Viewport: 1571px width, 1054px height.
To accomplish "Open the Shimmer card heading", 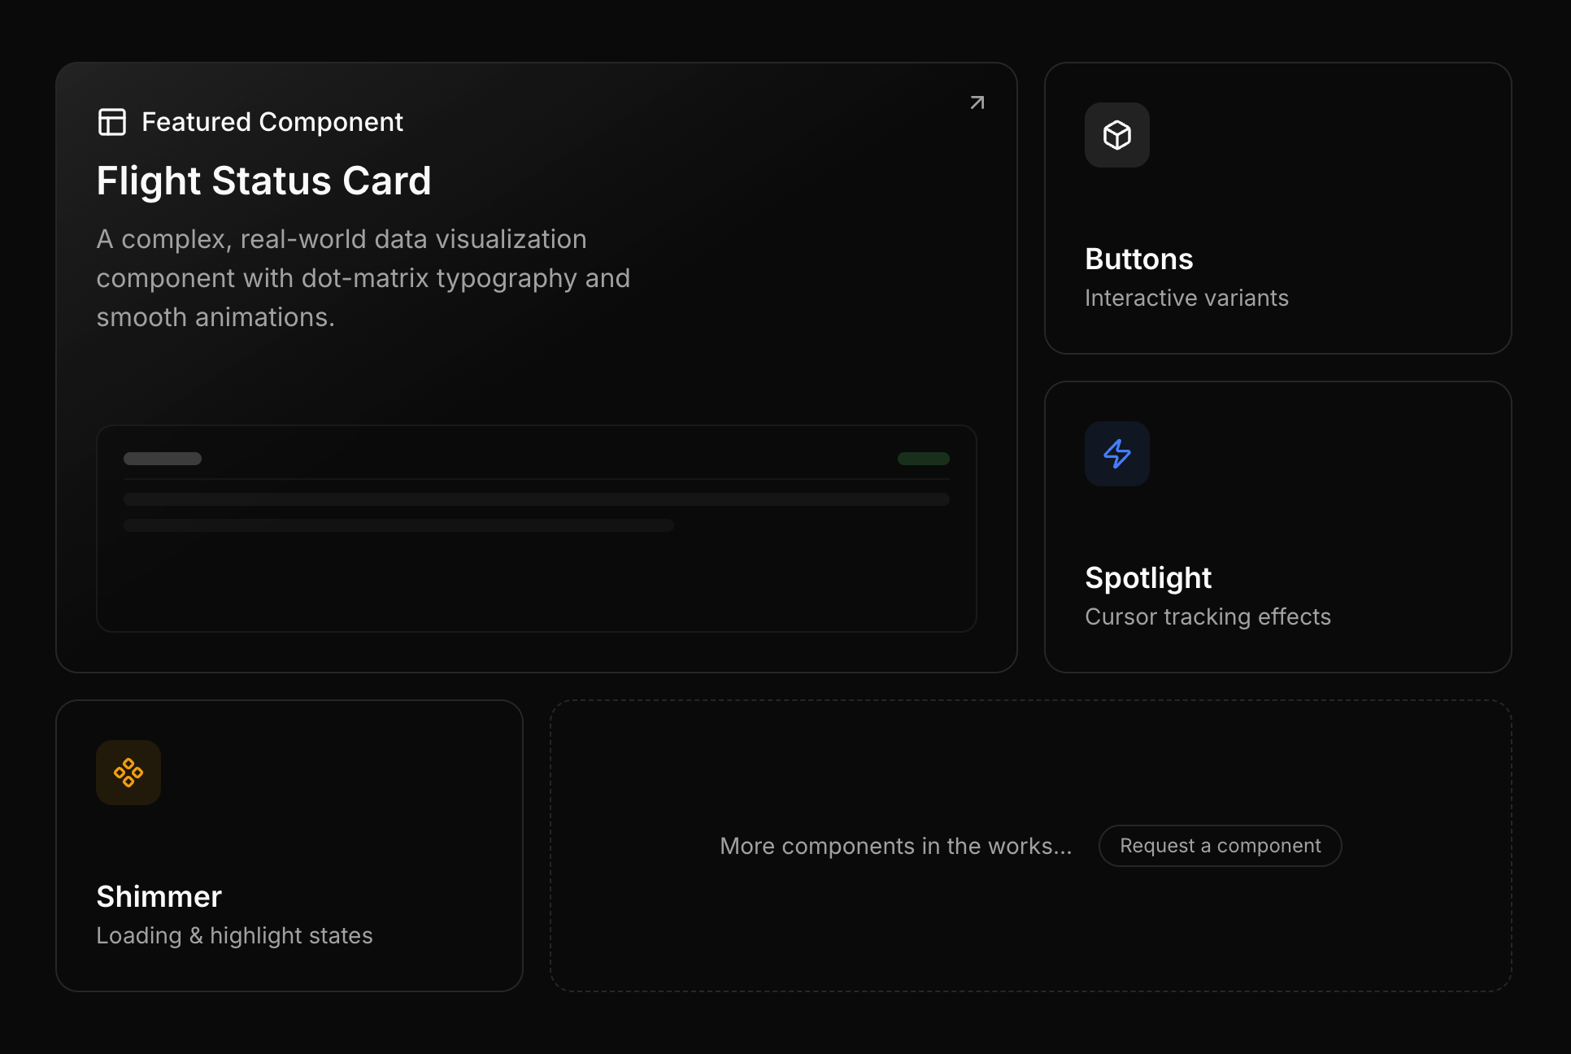I will [x=159, y=897].
